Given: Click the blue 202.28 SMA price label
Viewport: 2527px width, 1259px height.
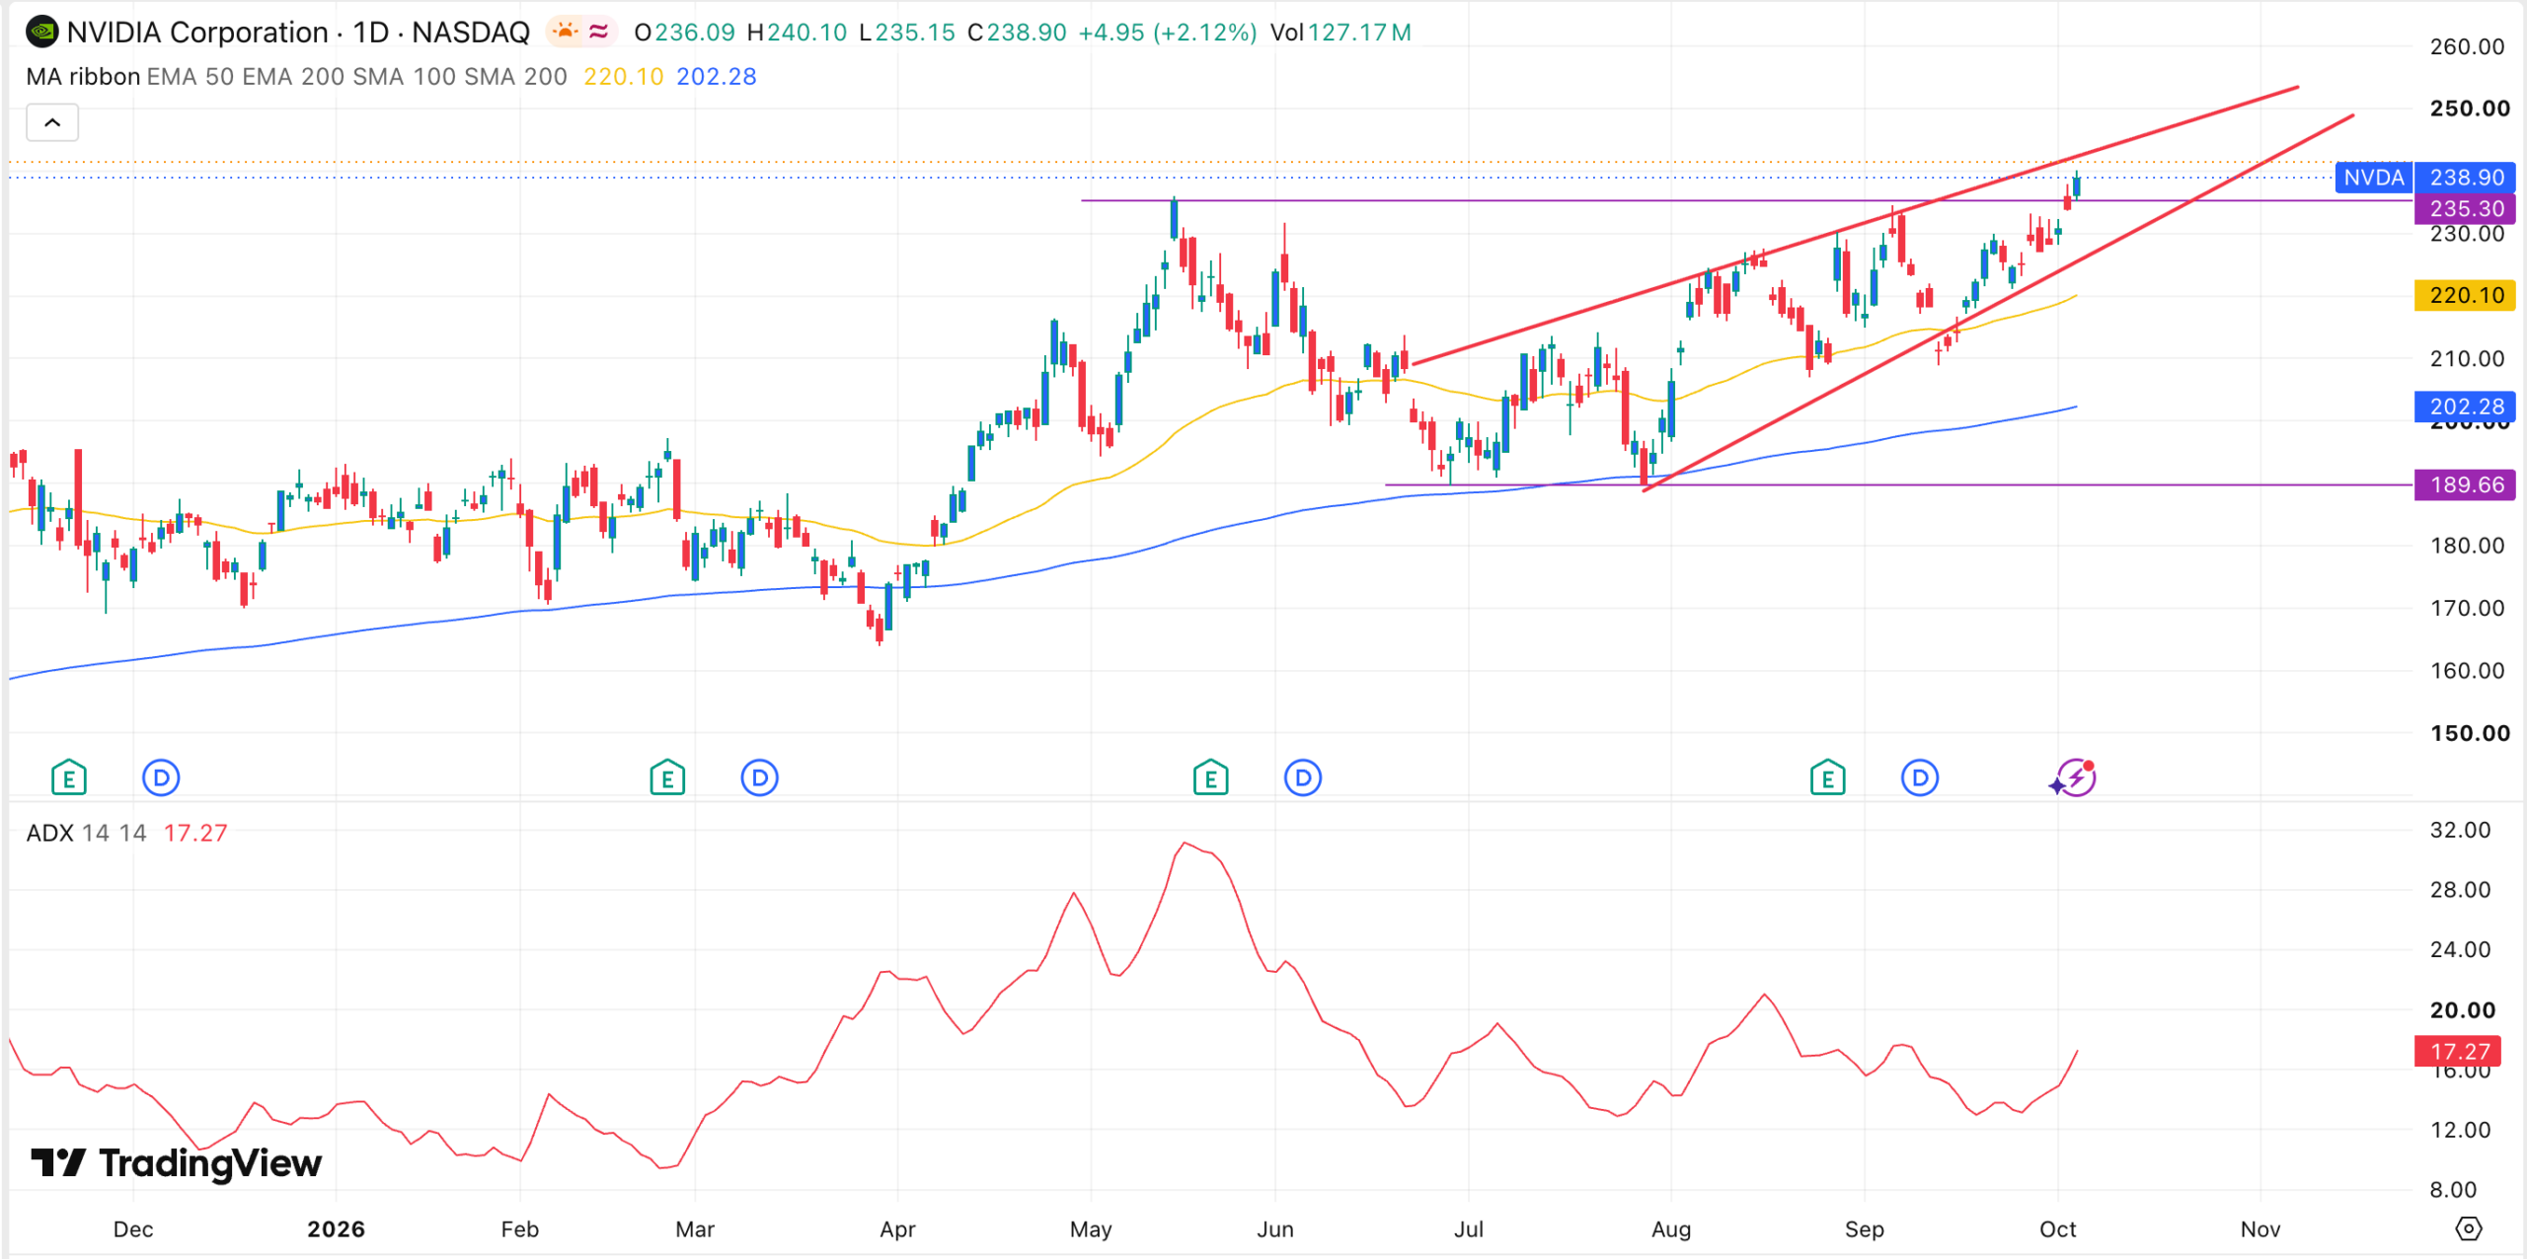Looking at the screenshot, I should 2465,406.
